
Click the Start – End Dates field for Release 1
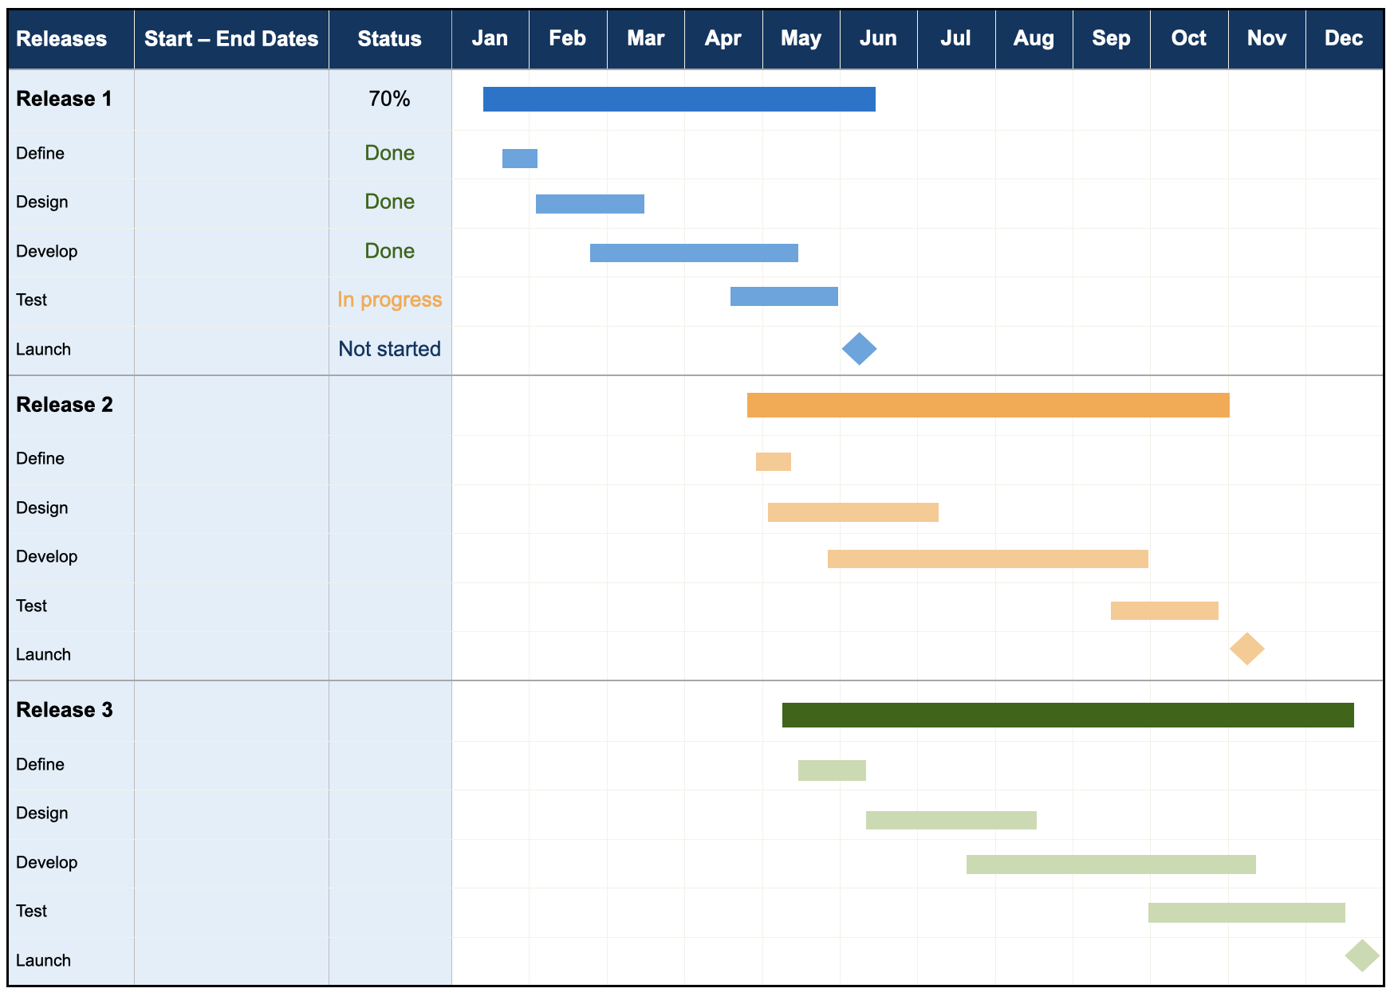(x=230, y=99)
